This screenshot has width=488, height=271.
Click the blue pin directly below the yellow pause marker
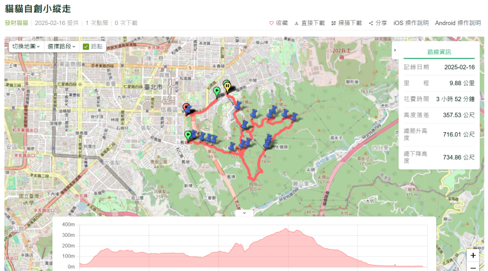[238, 105]
